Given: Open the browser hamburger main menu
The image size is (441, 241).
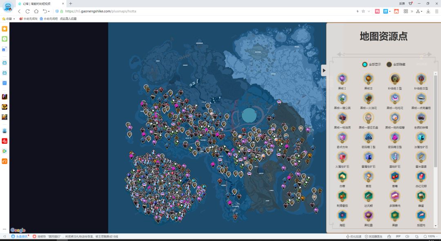Looking at the screenshot, I should click(x=437, y=11).
